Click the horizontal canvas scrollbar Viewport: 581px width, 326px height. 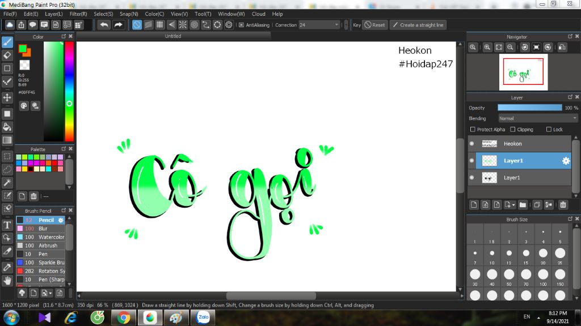(271, 295)
